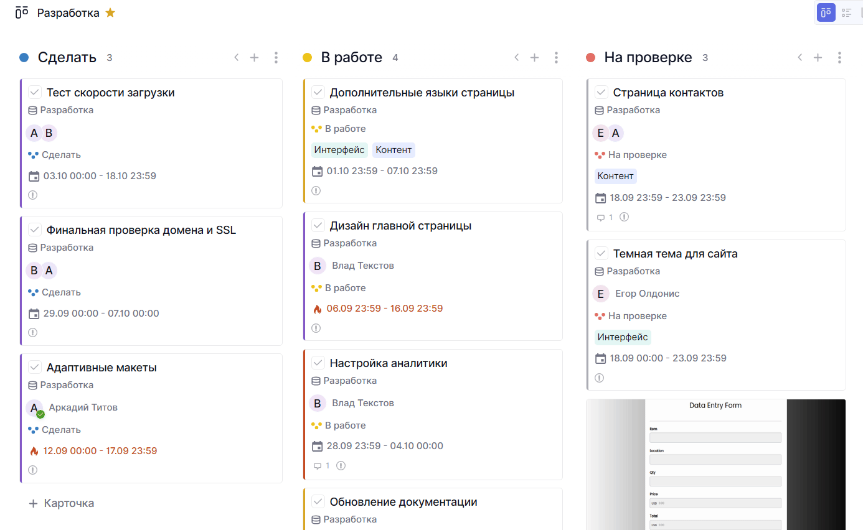The image size is (863, 530).
Task: Open three-dot menu of На проверке column
Action: [x=839, y=58]
